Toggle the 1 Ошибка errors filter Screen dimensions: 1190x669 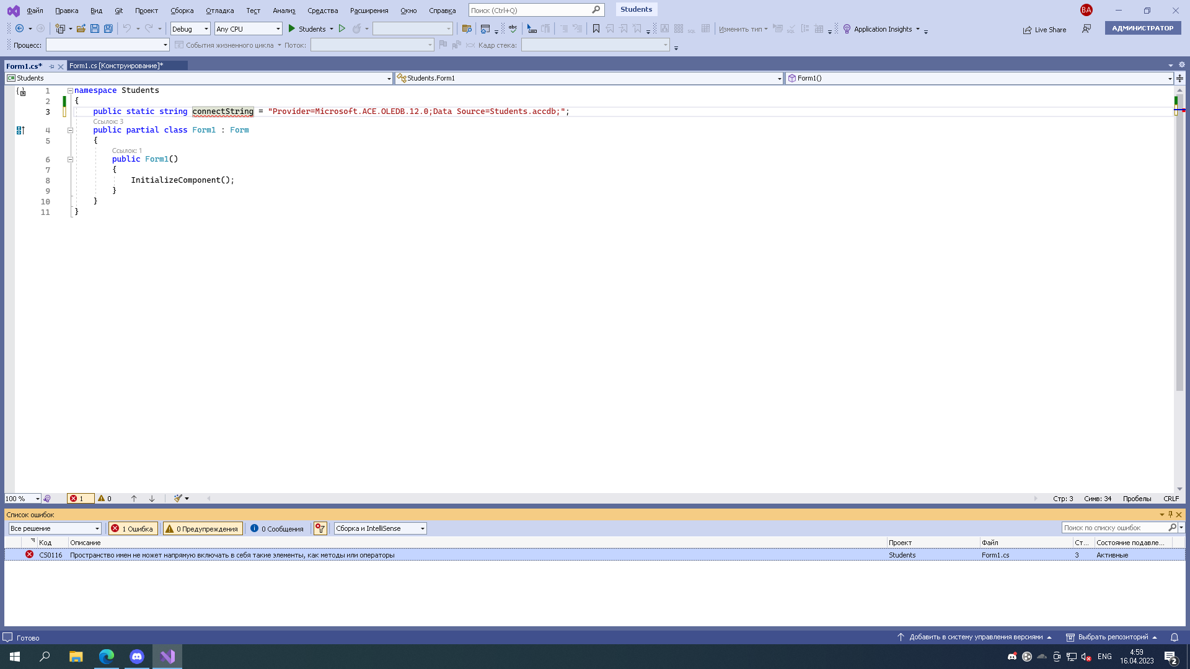coord(133,528)
